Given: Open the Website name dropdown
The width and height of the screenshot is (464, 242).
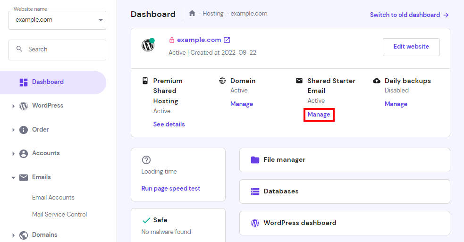Looking at the screenshot, I should coord(58,20).
